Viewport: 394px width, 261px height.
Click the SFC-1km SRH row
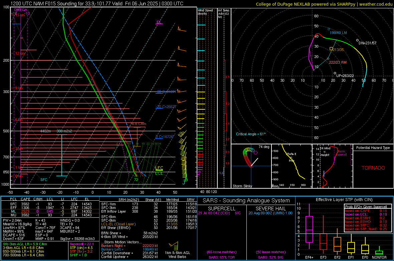click(149, 204)
